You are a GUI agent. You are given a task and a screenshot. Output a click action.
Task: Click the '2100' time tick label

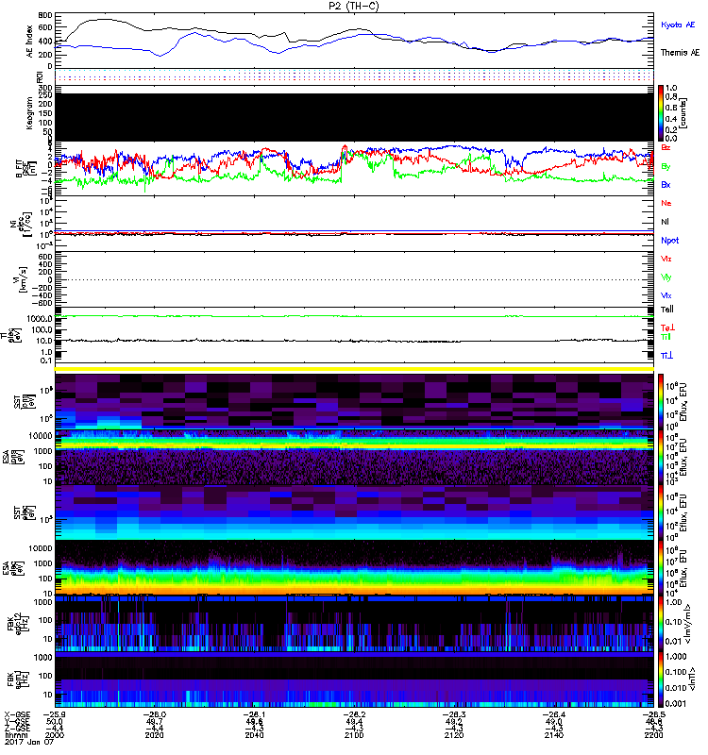pos(354,735)
